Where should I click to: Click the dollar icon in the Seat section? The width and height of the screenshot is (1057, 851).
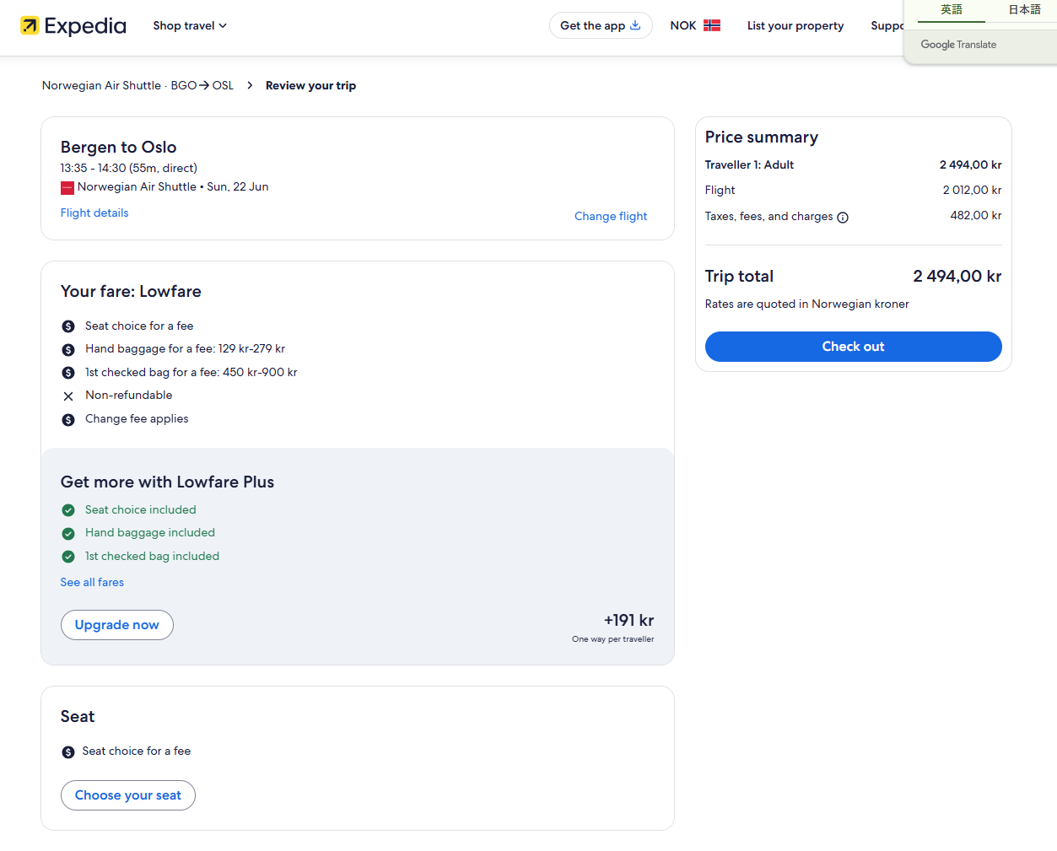tap(68, 752)
